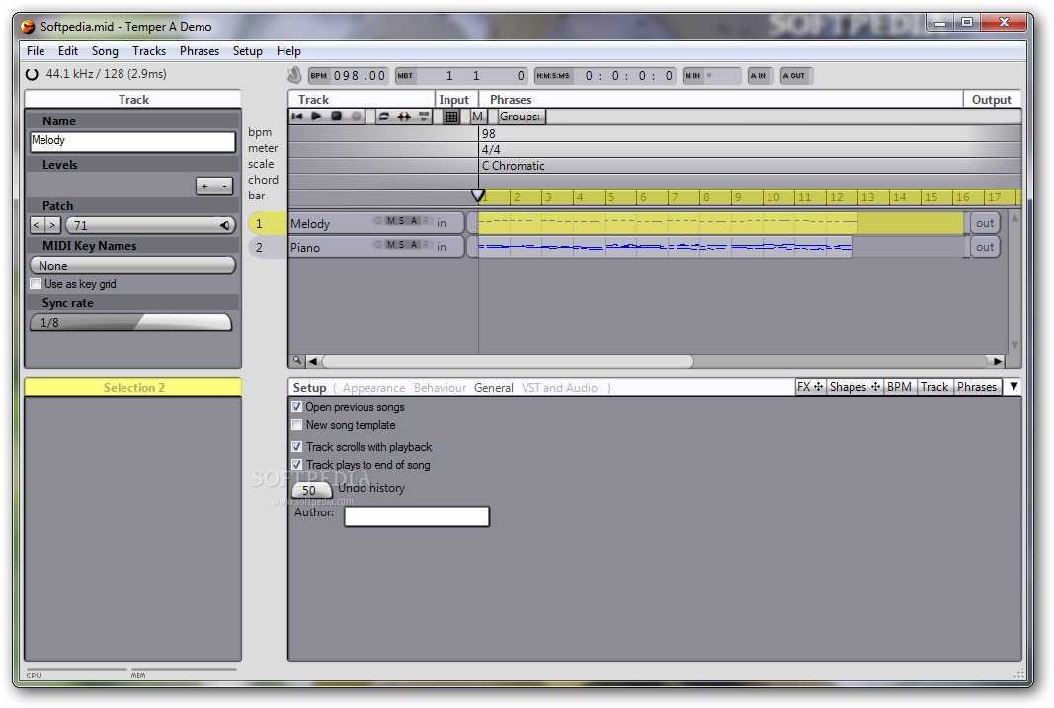Open the MIDI Key Names None dropdown

point(133,266)
